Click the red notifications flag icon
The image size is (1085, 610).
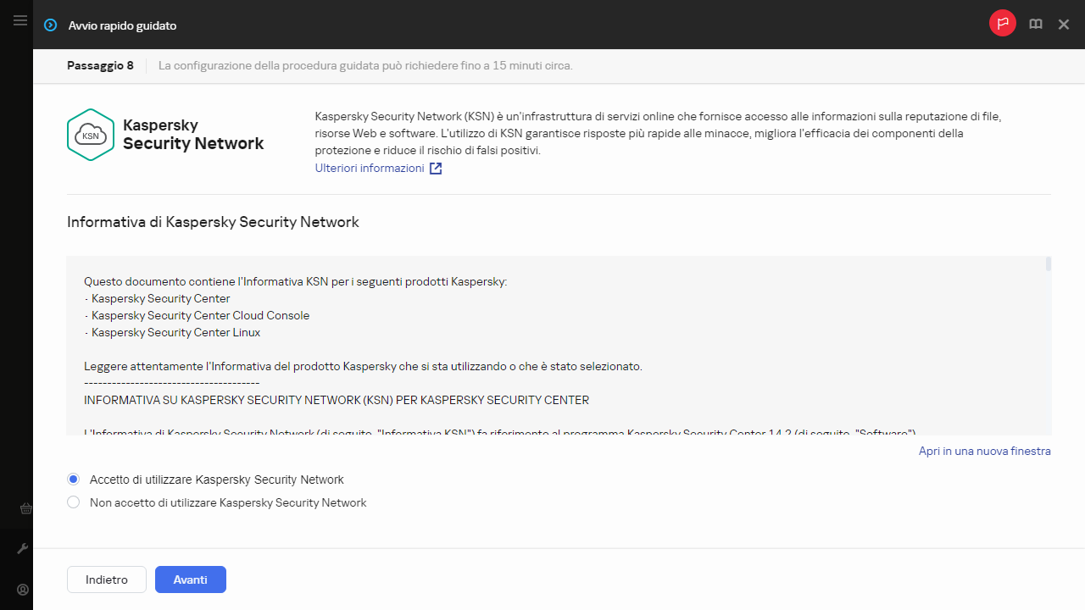(1003, 24)
